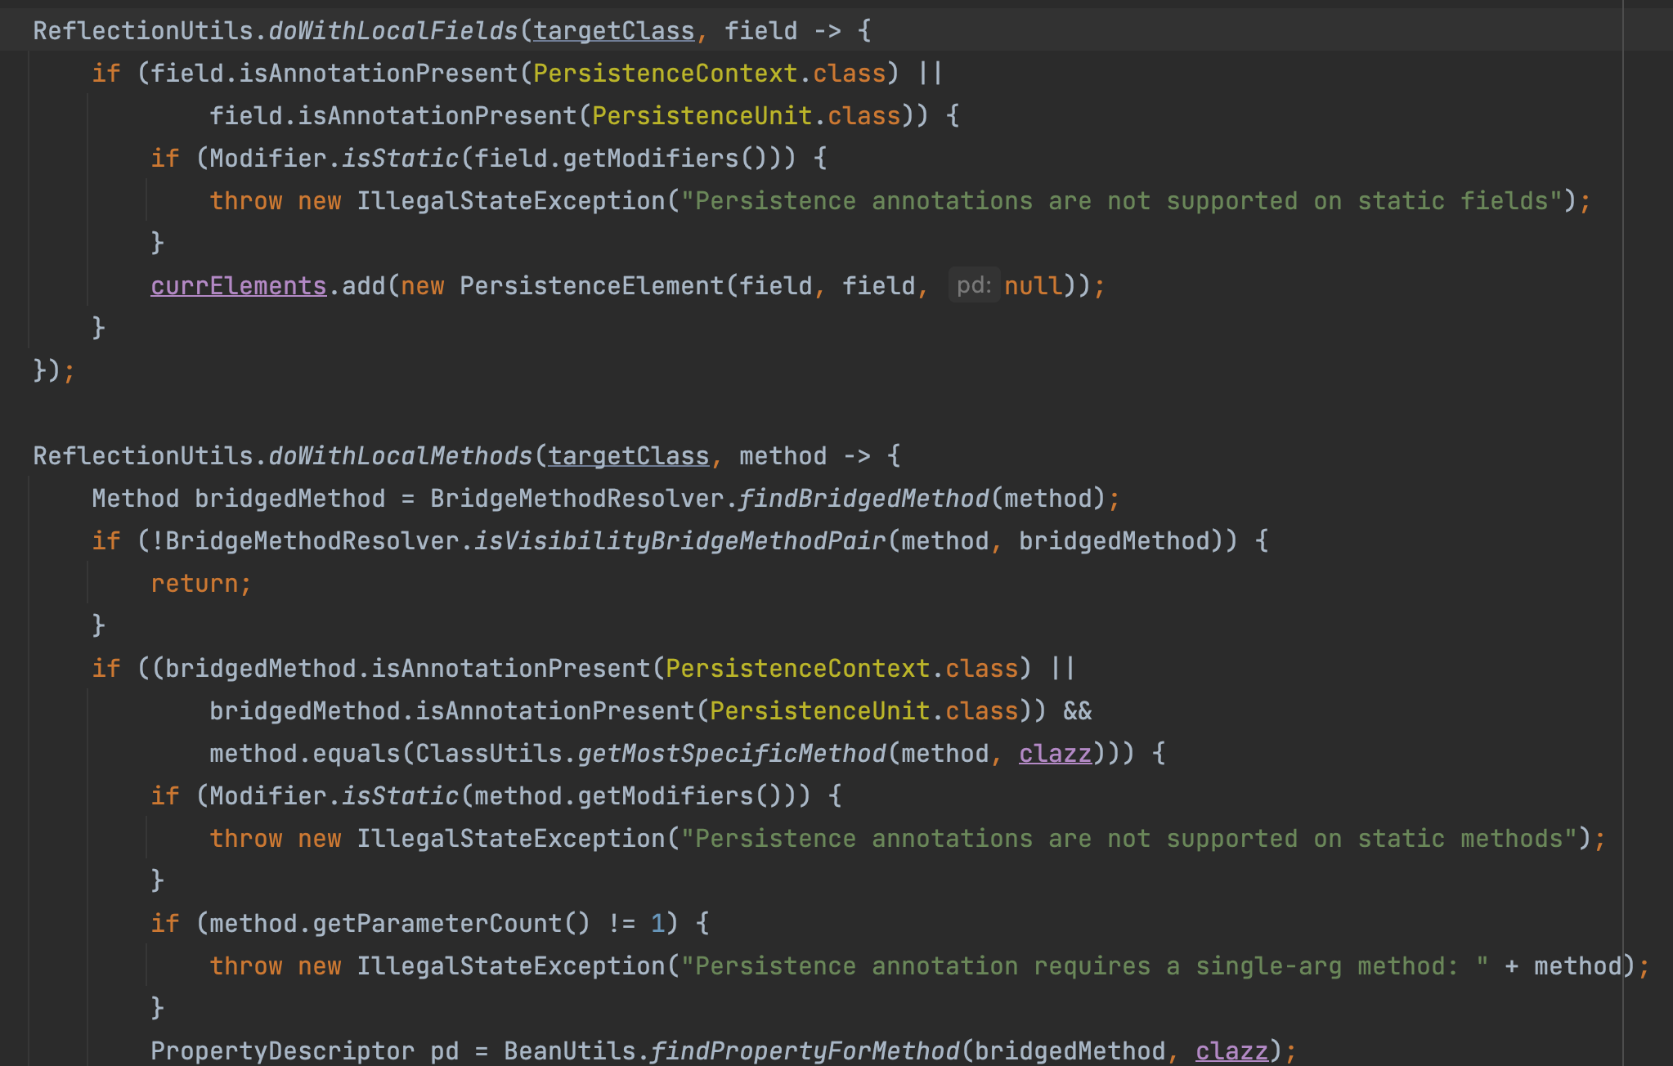Image resolution: width=1673 pixels, height=1066 pixels.
Task: Click the 'static methods' exception message string
Action: (1128, 838)
